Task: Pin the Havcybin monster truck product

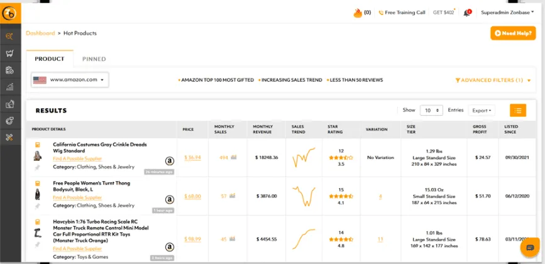Action: (38, 245)
